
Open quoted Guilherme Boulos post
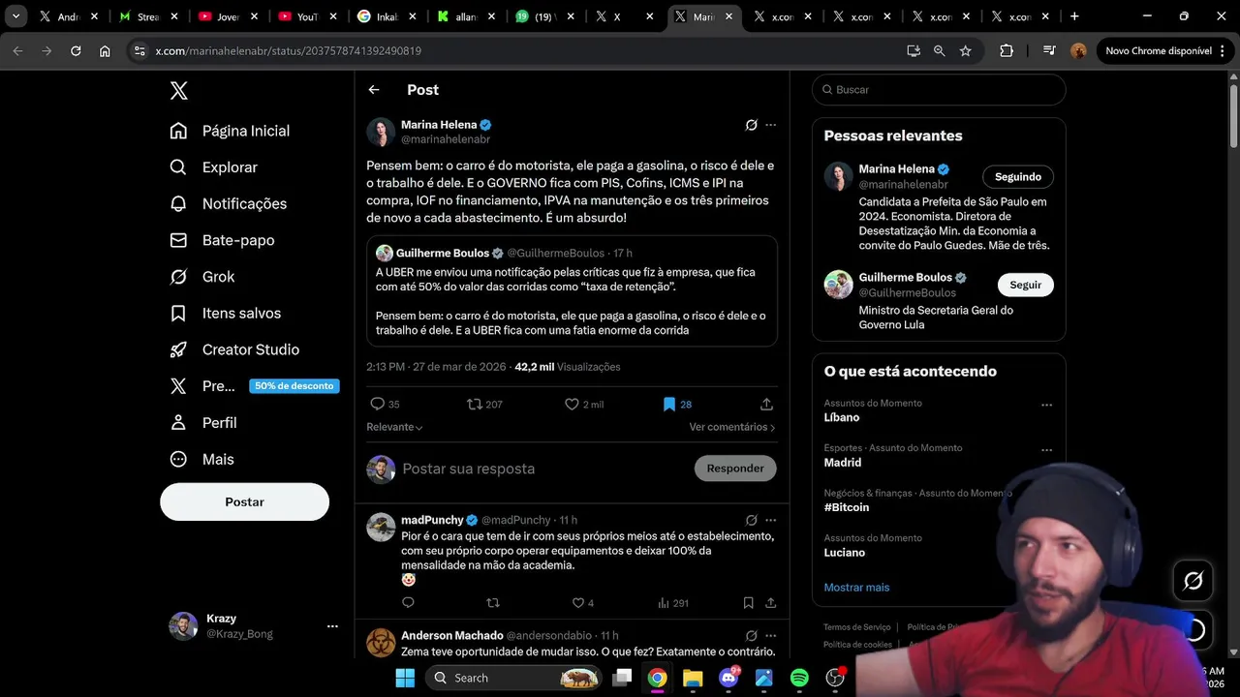click(572, 290)
